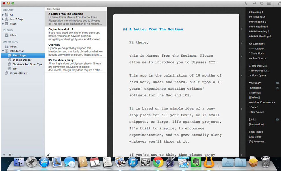Open the sidebar gear settings menu
This screenshot has width=281, height=171.
click(x=11, y=155)
